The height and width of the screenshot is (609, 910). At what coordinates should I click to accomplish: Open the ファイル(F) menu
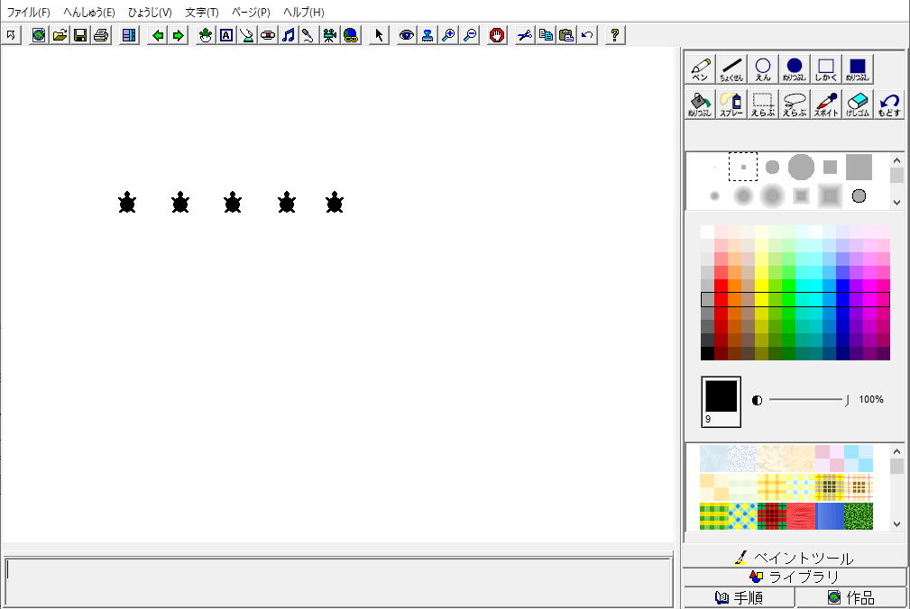pos(29,13)
